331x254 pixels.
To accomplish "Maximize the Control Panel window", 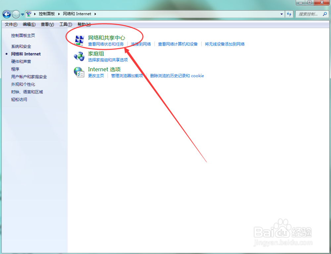I will (x=309, y=3).
